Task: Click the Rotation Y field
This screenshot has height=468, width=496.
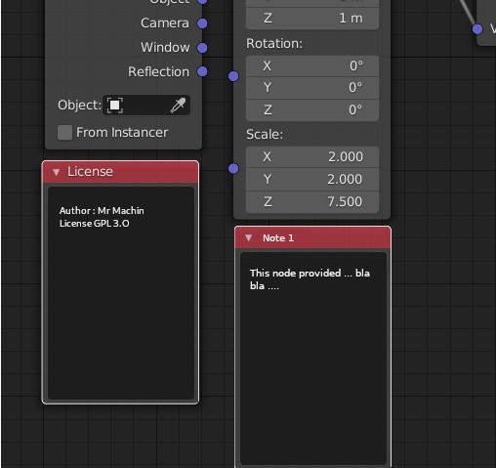Action: [x=312, y=88]
